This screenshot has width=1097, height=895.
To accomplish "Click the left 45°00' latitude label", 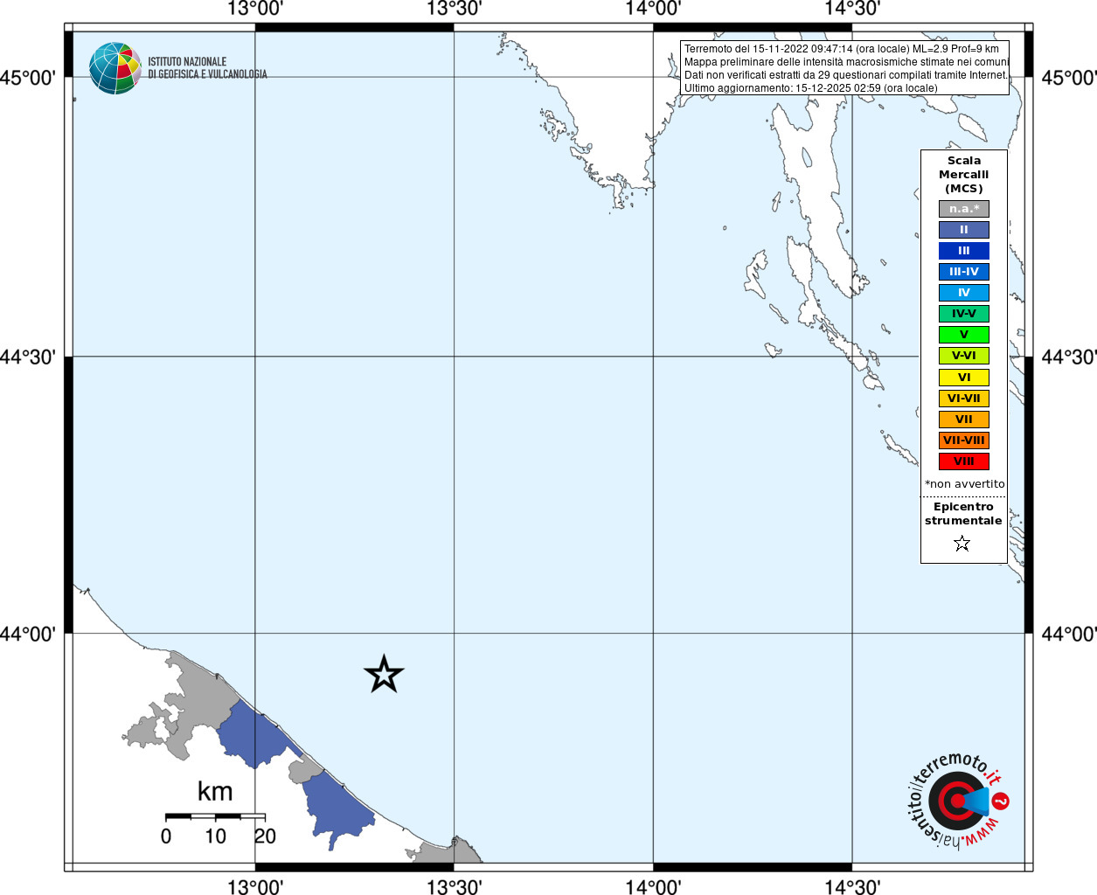I will [28, 78].
